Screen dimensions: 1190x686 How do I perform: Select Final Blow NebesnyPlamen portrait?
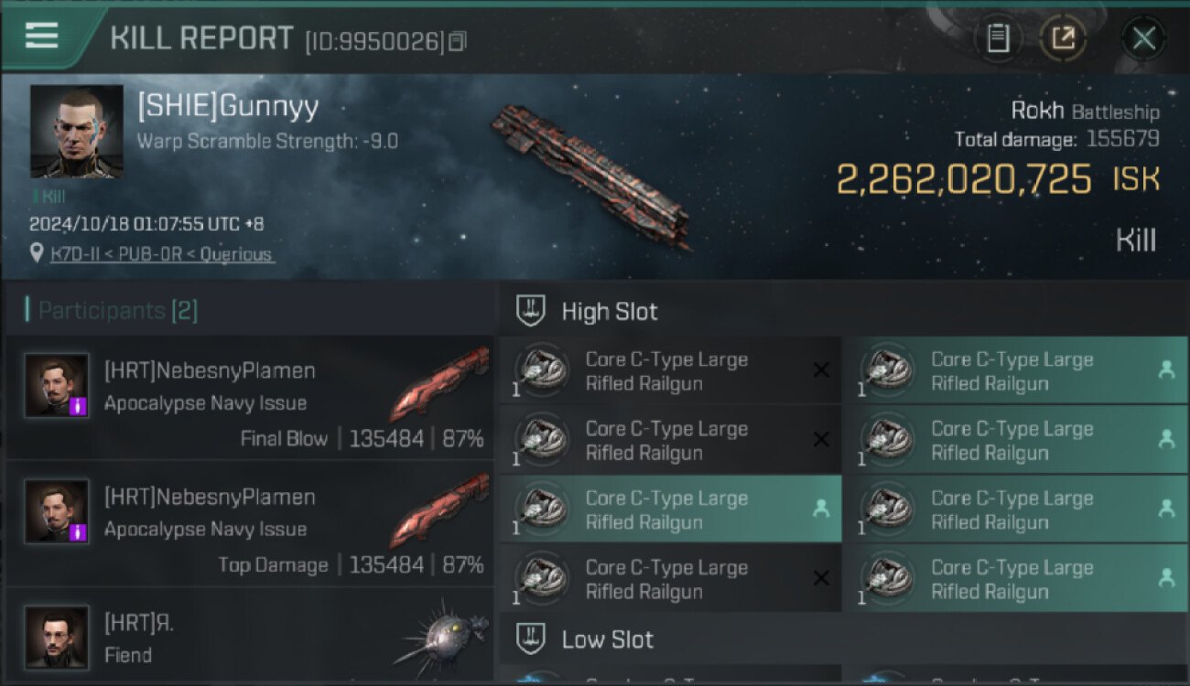pos(57,386)
